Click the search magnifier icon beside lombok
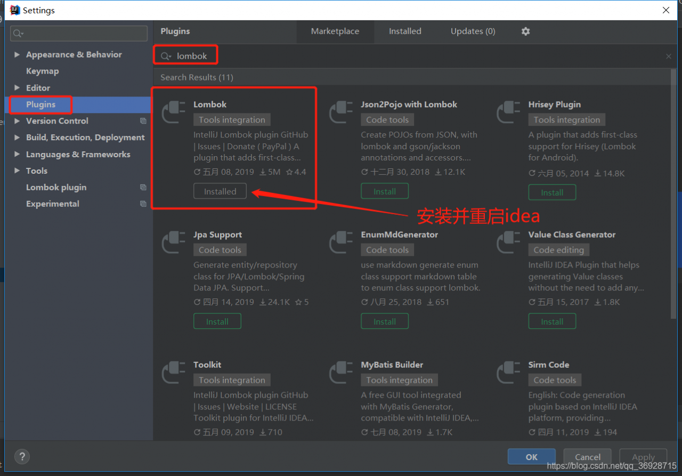The height and width of the screenshot is (476, 682). point(166,56)
